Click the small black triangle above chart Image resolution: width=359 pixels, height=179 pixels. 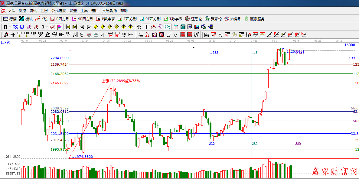(194, 47)
